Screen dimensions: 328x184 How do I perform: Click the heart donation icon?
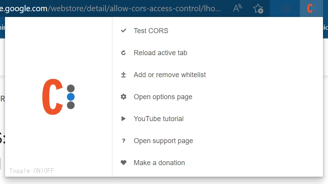coord(123,162)
